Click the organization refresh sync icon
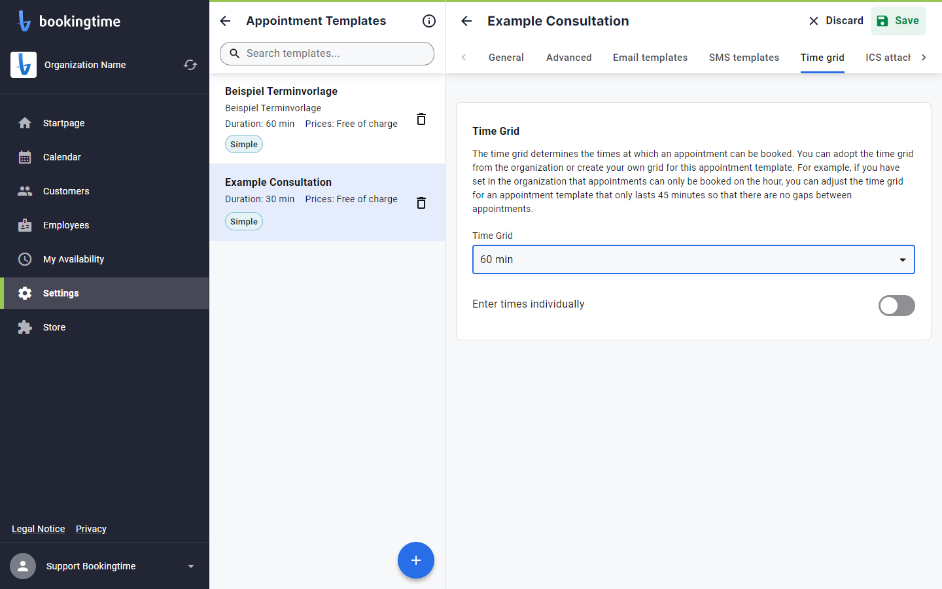 [x=190, y=65]
